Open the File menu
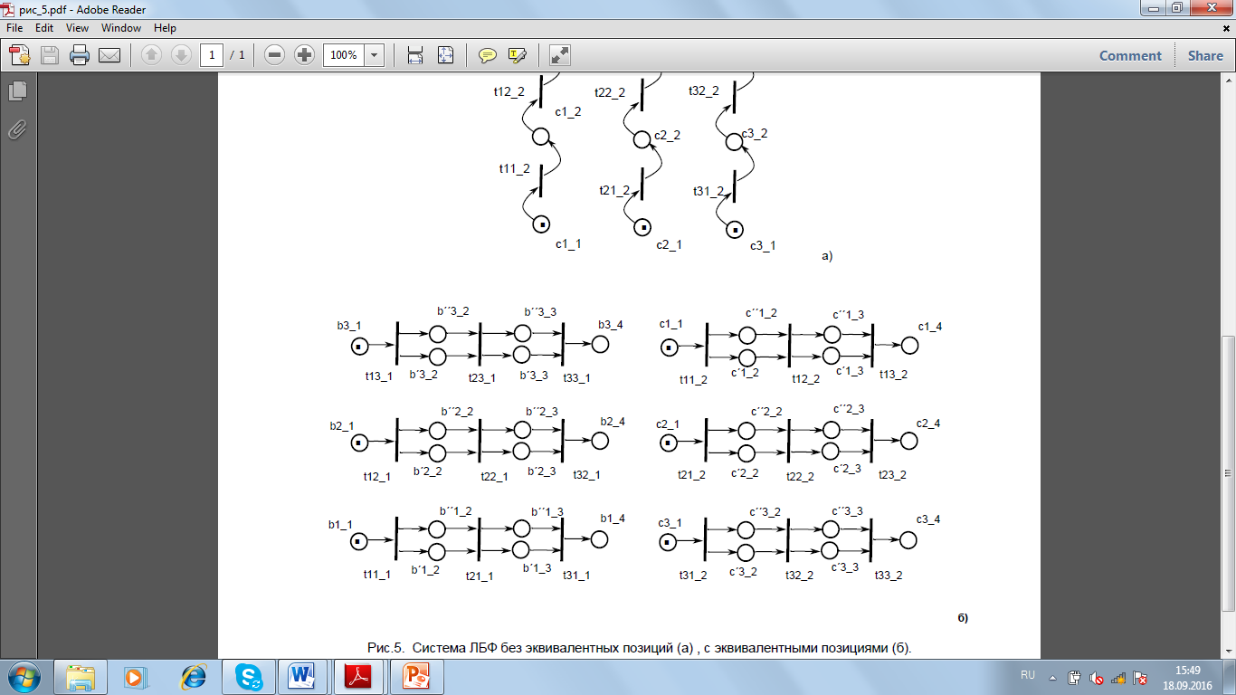 (x=14, y=28)
